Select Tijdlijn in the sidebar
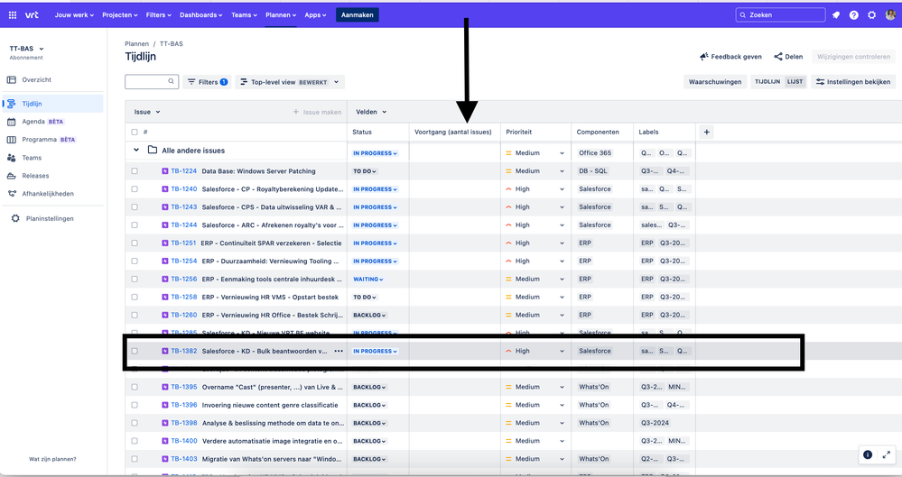This screenshot has width=902, height=477. (53, 104)
